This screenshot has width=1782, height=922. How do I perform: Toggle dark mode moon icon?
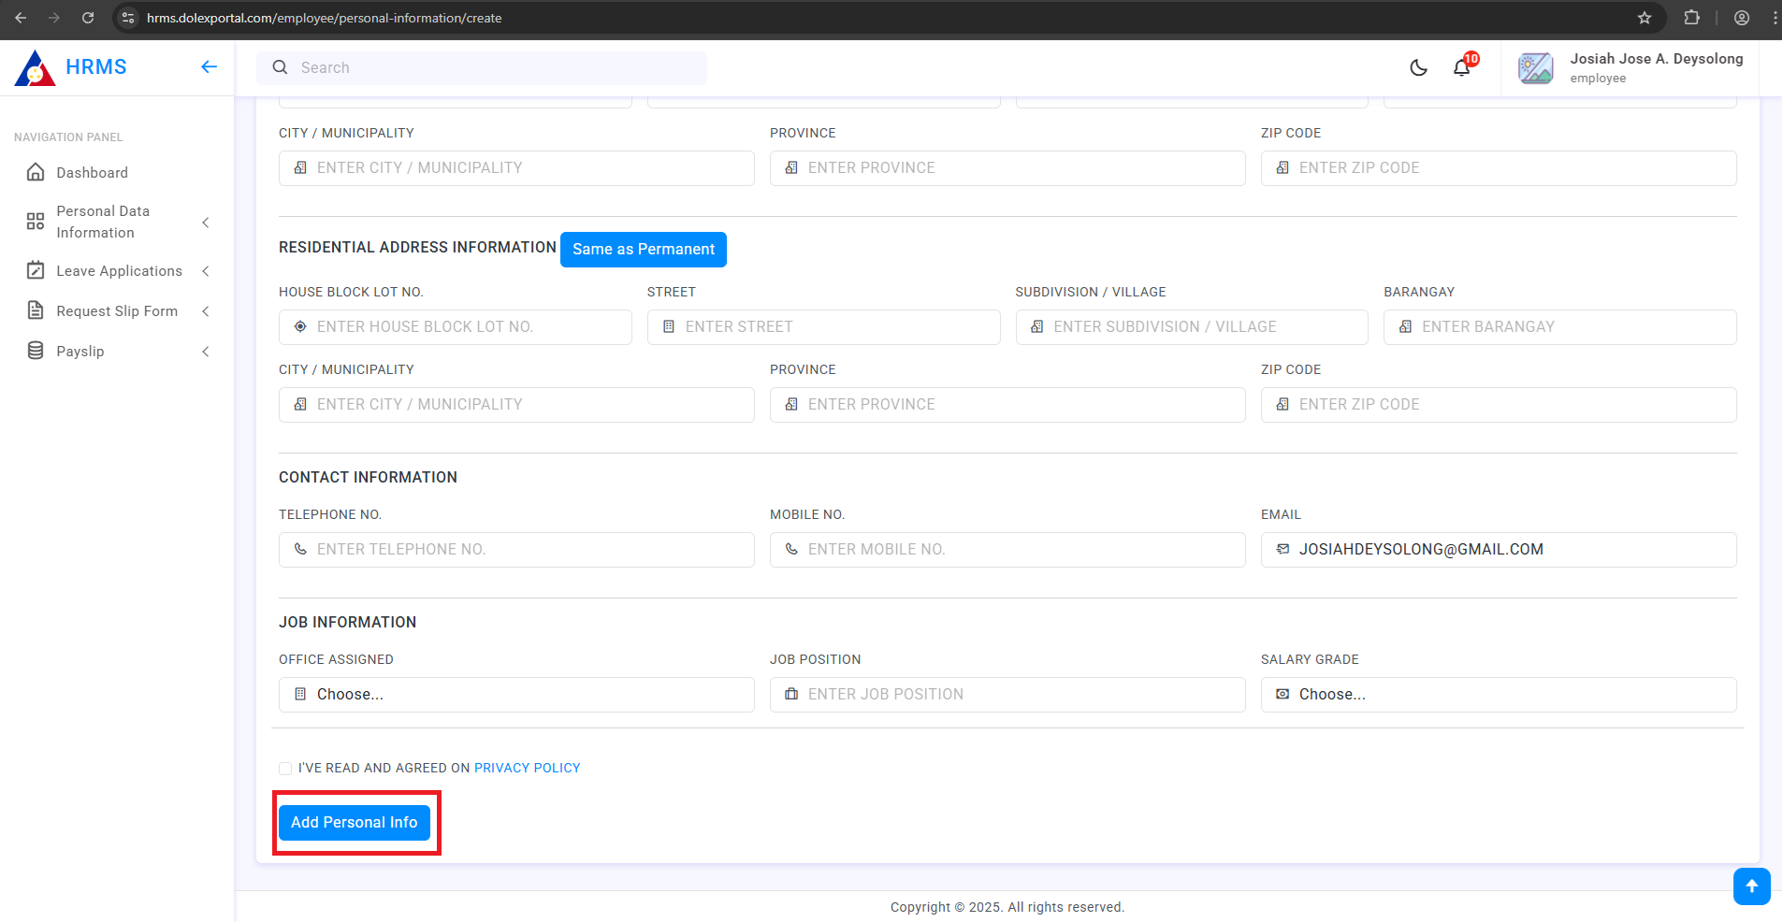coord(1418,67)
